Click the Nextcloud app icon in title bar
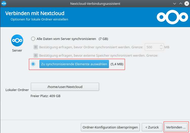 [4, 4]
